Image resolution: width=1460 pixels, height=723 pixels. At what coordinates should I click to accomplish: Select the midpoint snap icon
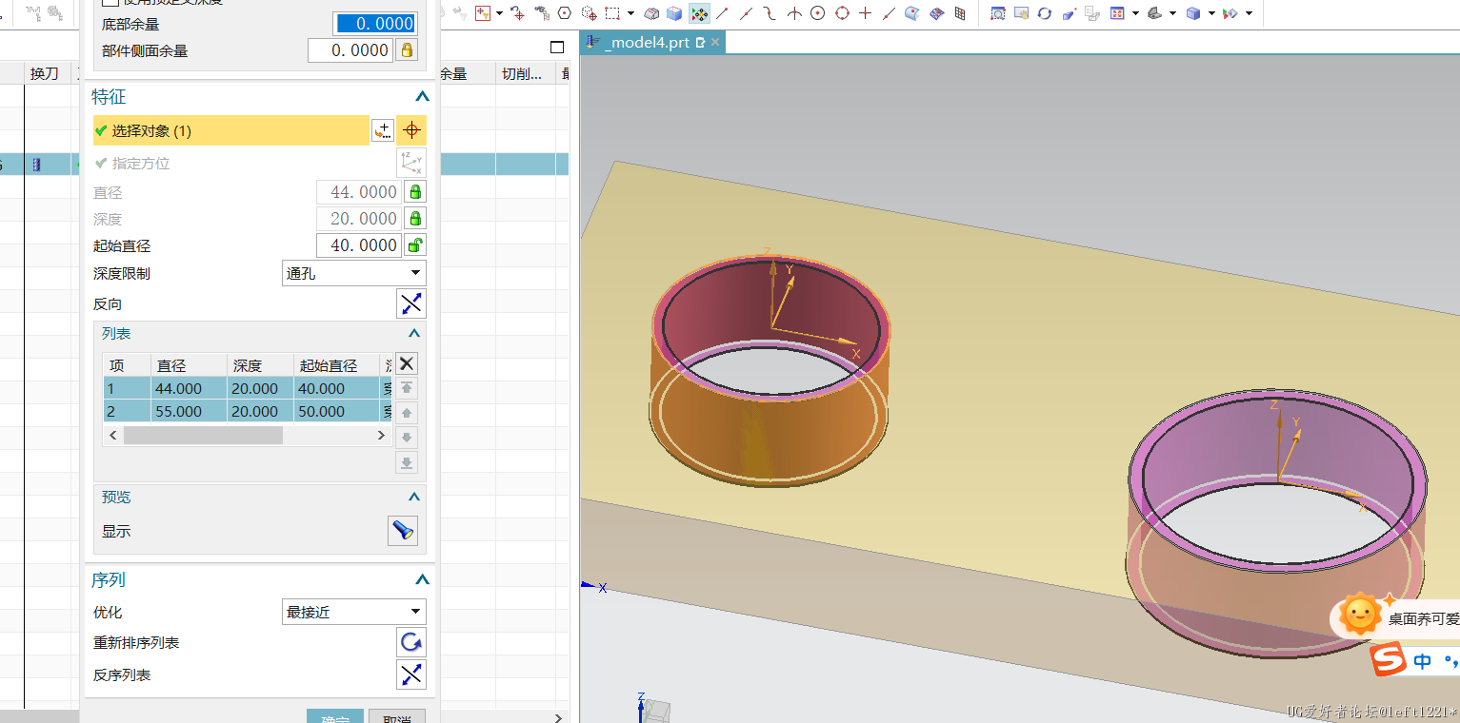(x=746, y=13)
